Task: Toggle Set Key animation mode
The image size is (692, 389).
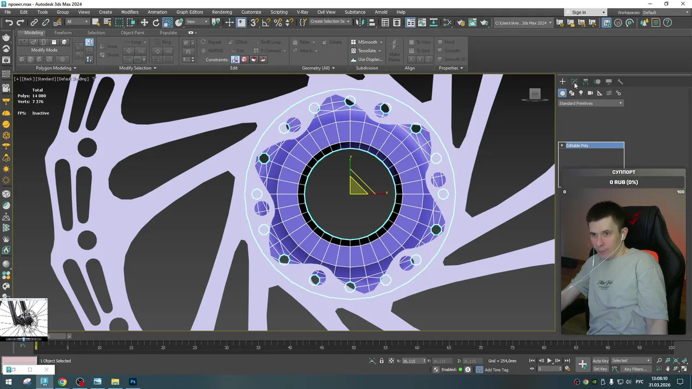Action: [600, 369]
